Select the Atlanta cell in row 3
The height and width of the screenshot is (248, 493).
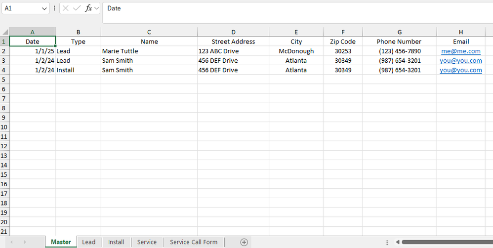[x=296, y=61]
